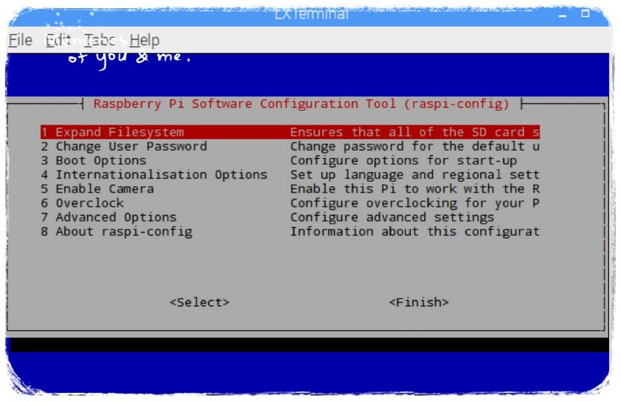Open the Tabs menu
Screen dimensions: 621x401
(100, 40)
